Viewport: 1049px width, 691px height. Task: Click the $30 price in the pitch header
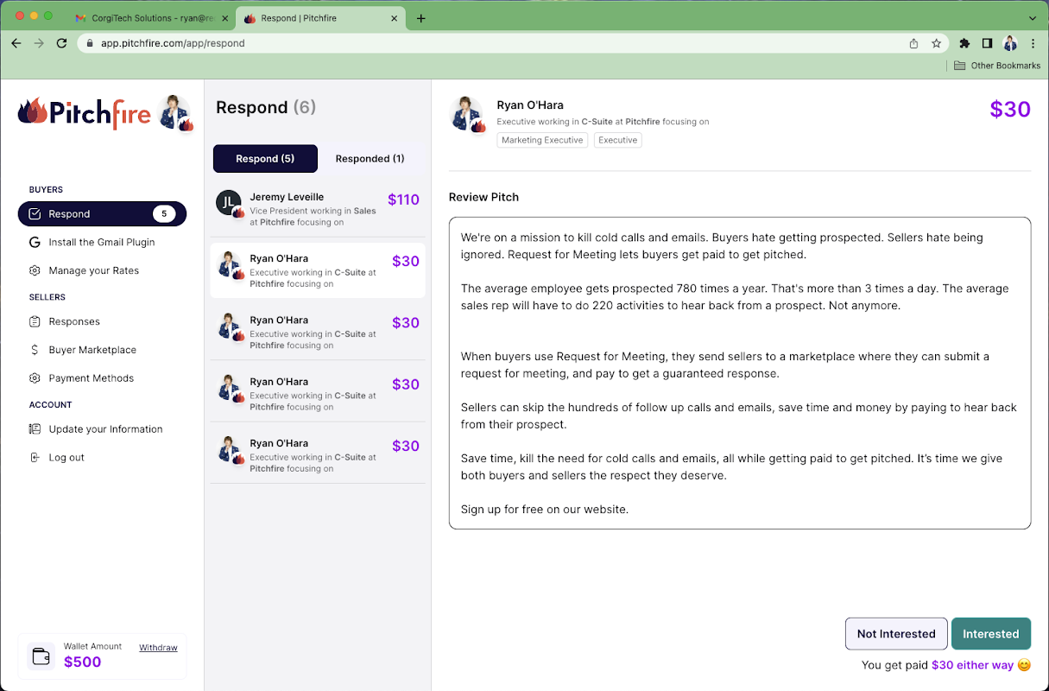tap(1010, 110)
